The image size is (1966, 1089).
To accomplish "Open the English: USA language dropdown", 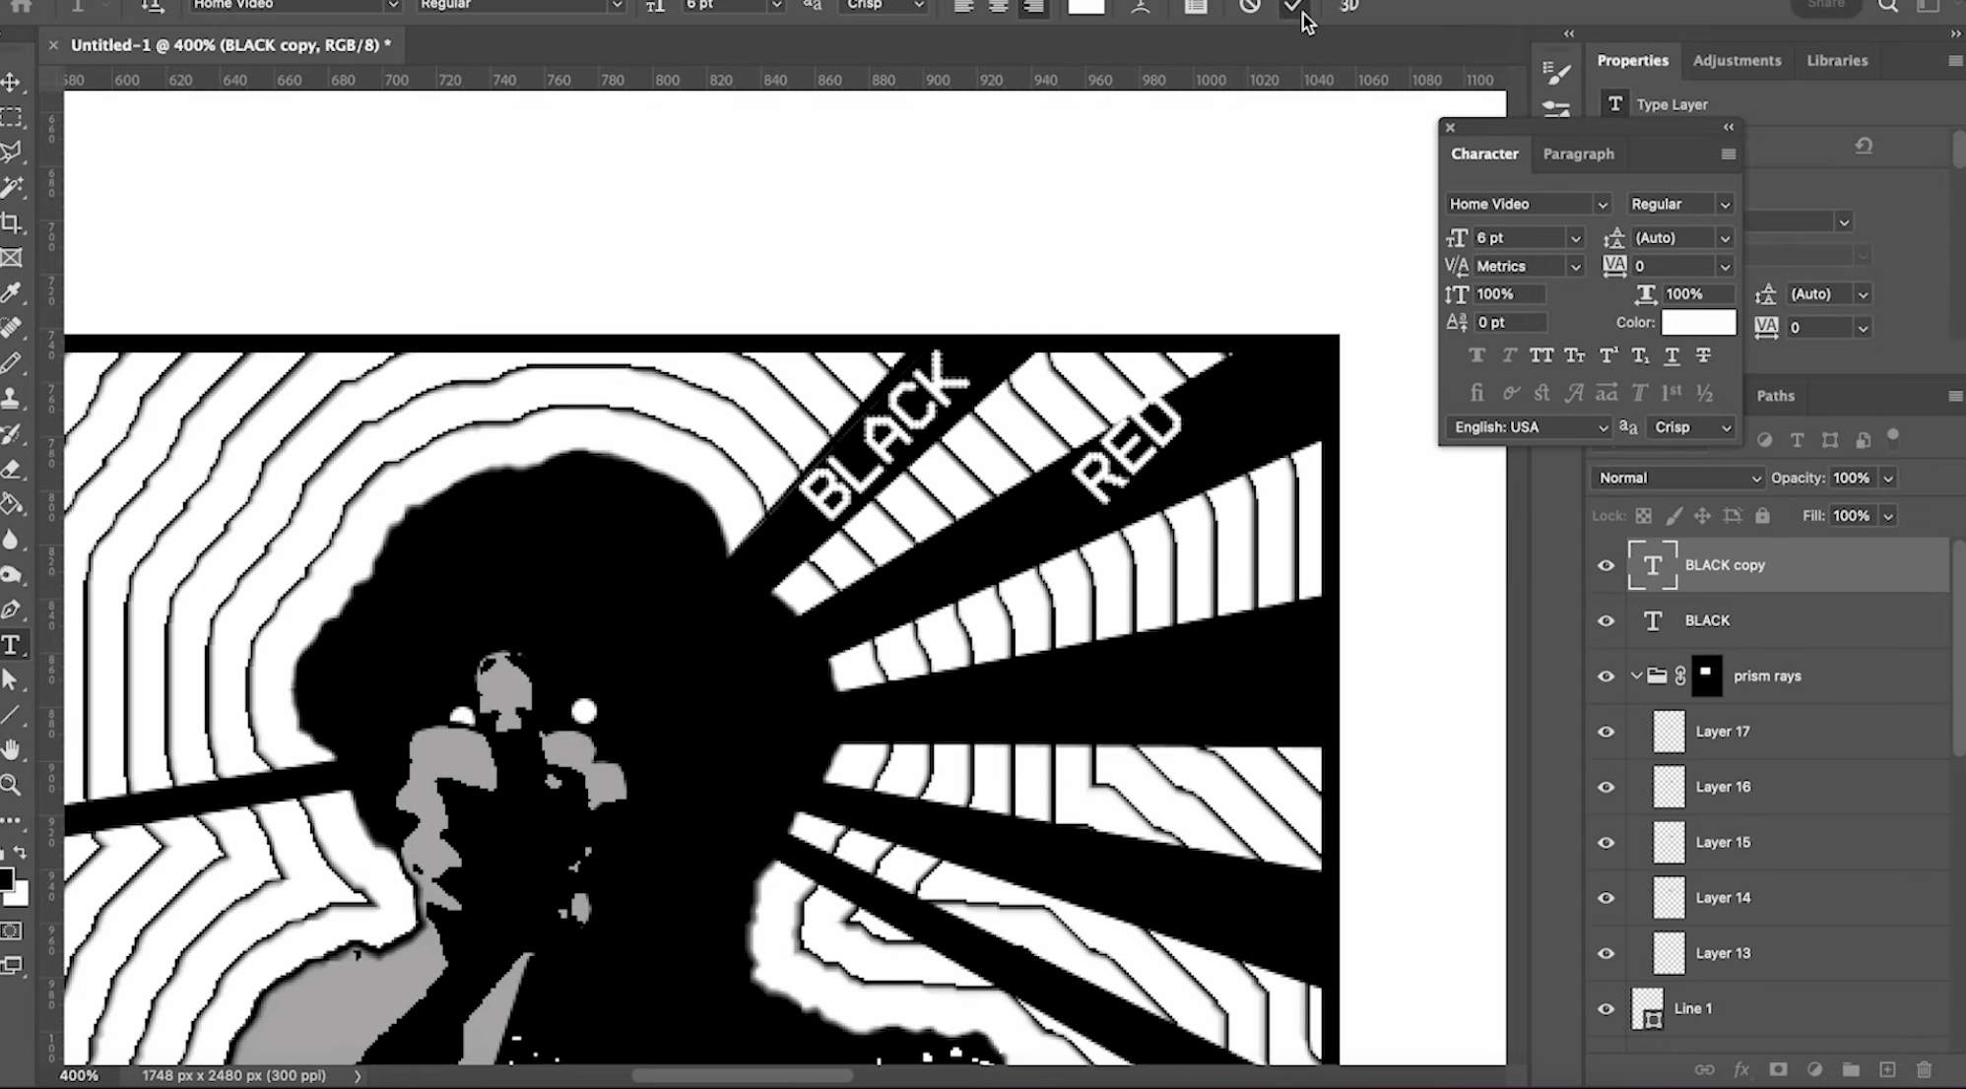I will [x=1529, y=427].
